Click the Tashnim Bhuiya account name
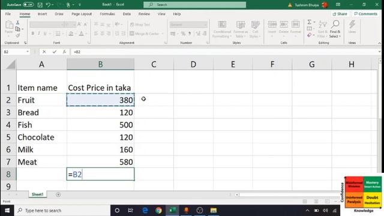Screen dimensions: 384x216 [307, 5]
